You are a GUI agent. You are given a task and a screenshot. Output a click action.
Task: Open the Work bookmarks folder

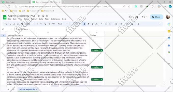click(x=5, y=11)
